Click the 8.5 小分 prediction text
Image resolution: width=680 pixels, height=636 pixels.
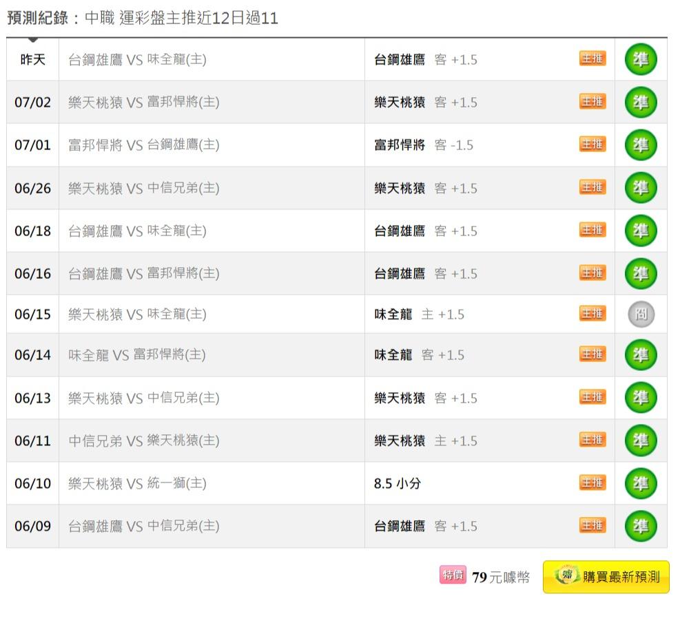[x=398, y=483]
